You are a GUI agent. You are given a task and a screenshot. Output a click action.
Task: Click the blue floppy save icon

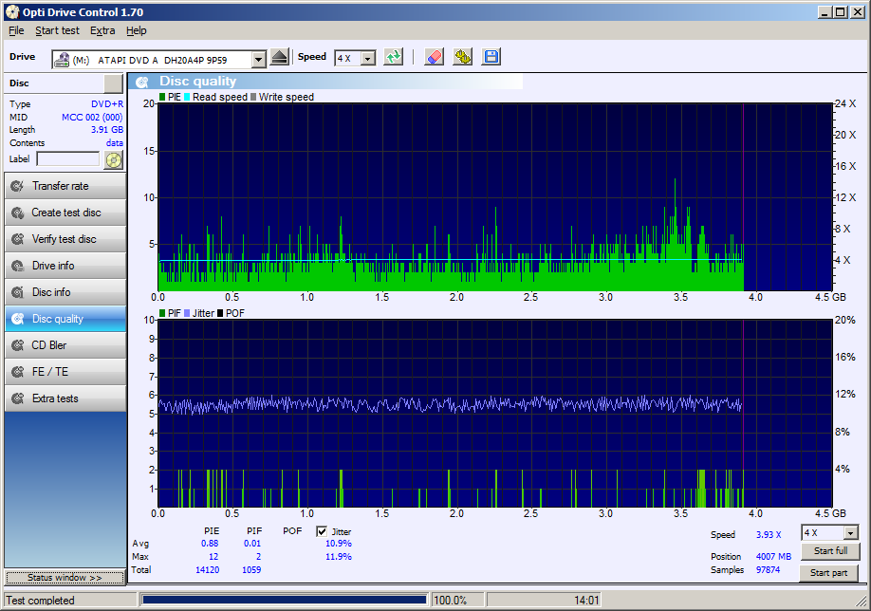point(491,57)
